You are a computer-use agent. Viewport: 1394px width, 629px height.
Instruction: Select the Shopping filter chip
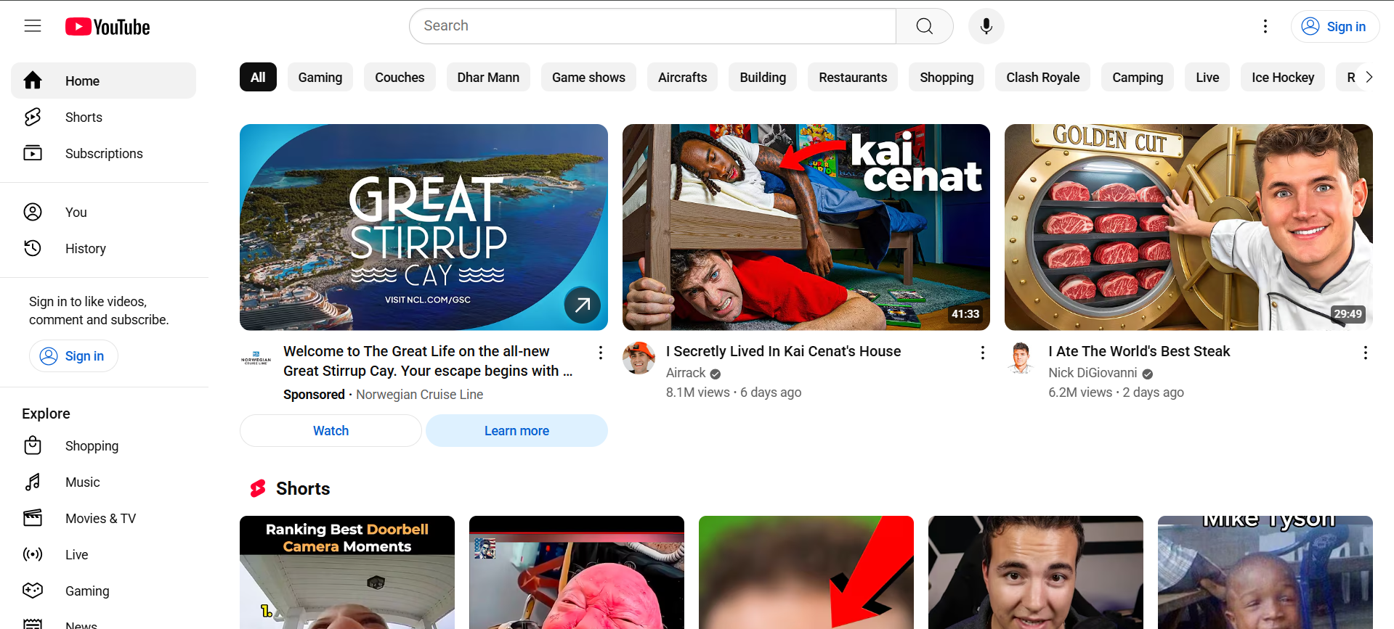pos(947,77)
